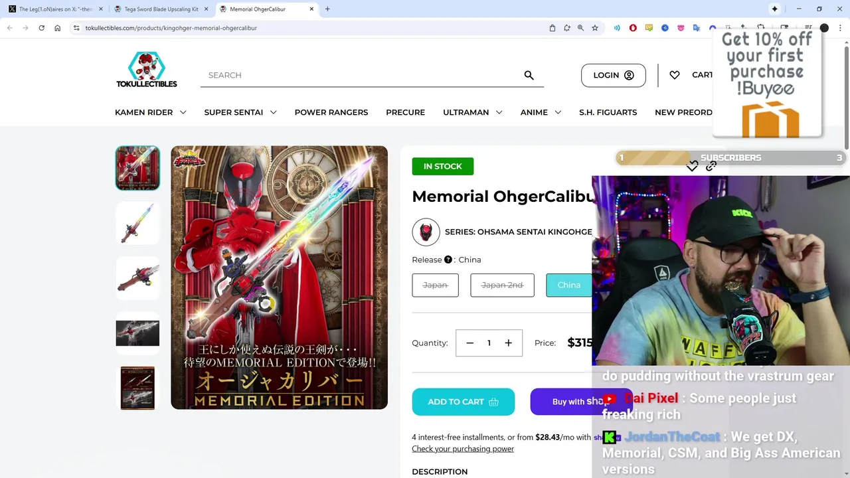The image size is (850, 478).
Task: Click the blue sound-wave extension icon
Action: [x=617, y=28]
